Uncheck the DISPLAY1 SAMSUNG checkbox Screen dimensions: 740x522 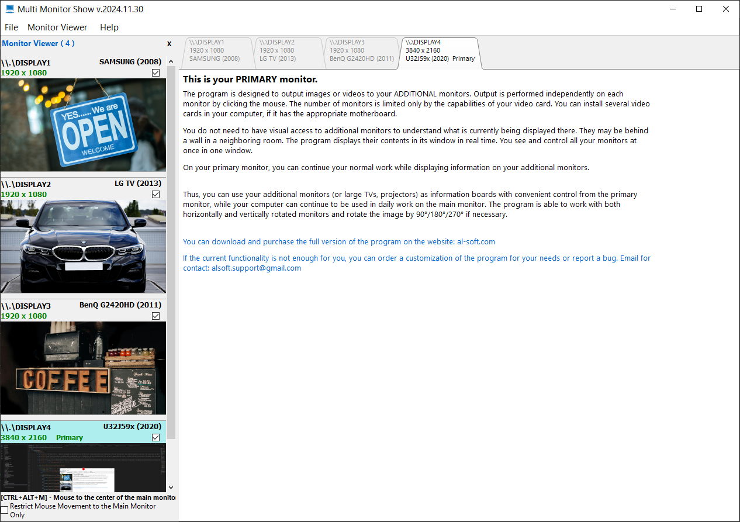coord(155,73)
